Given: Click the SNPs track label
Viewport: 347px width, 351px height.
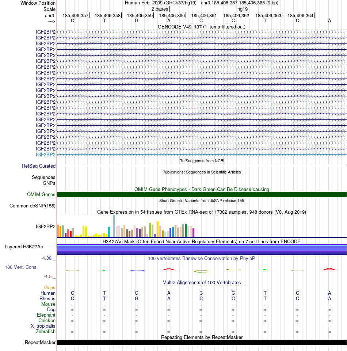Looking at the screenshot, I should (x=49, y=183).
